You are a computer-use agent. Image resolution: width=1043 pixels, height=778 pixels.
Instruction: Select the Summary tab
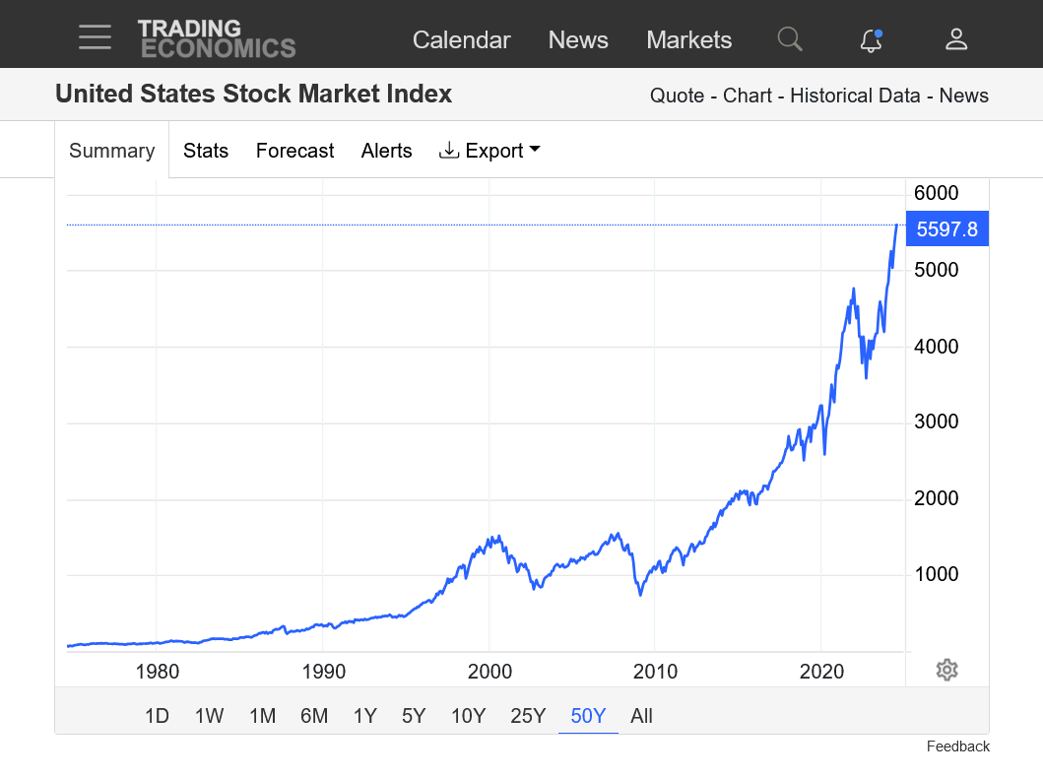[112, 151]
